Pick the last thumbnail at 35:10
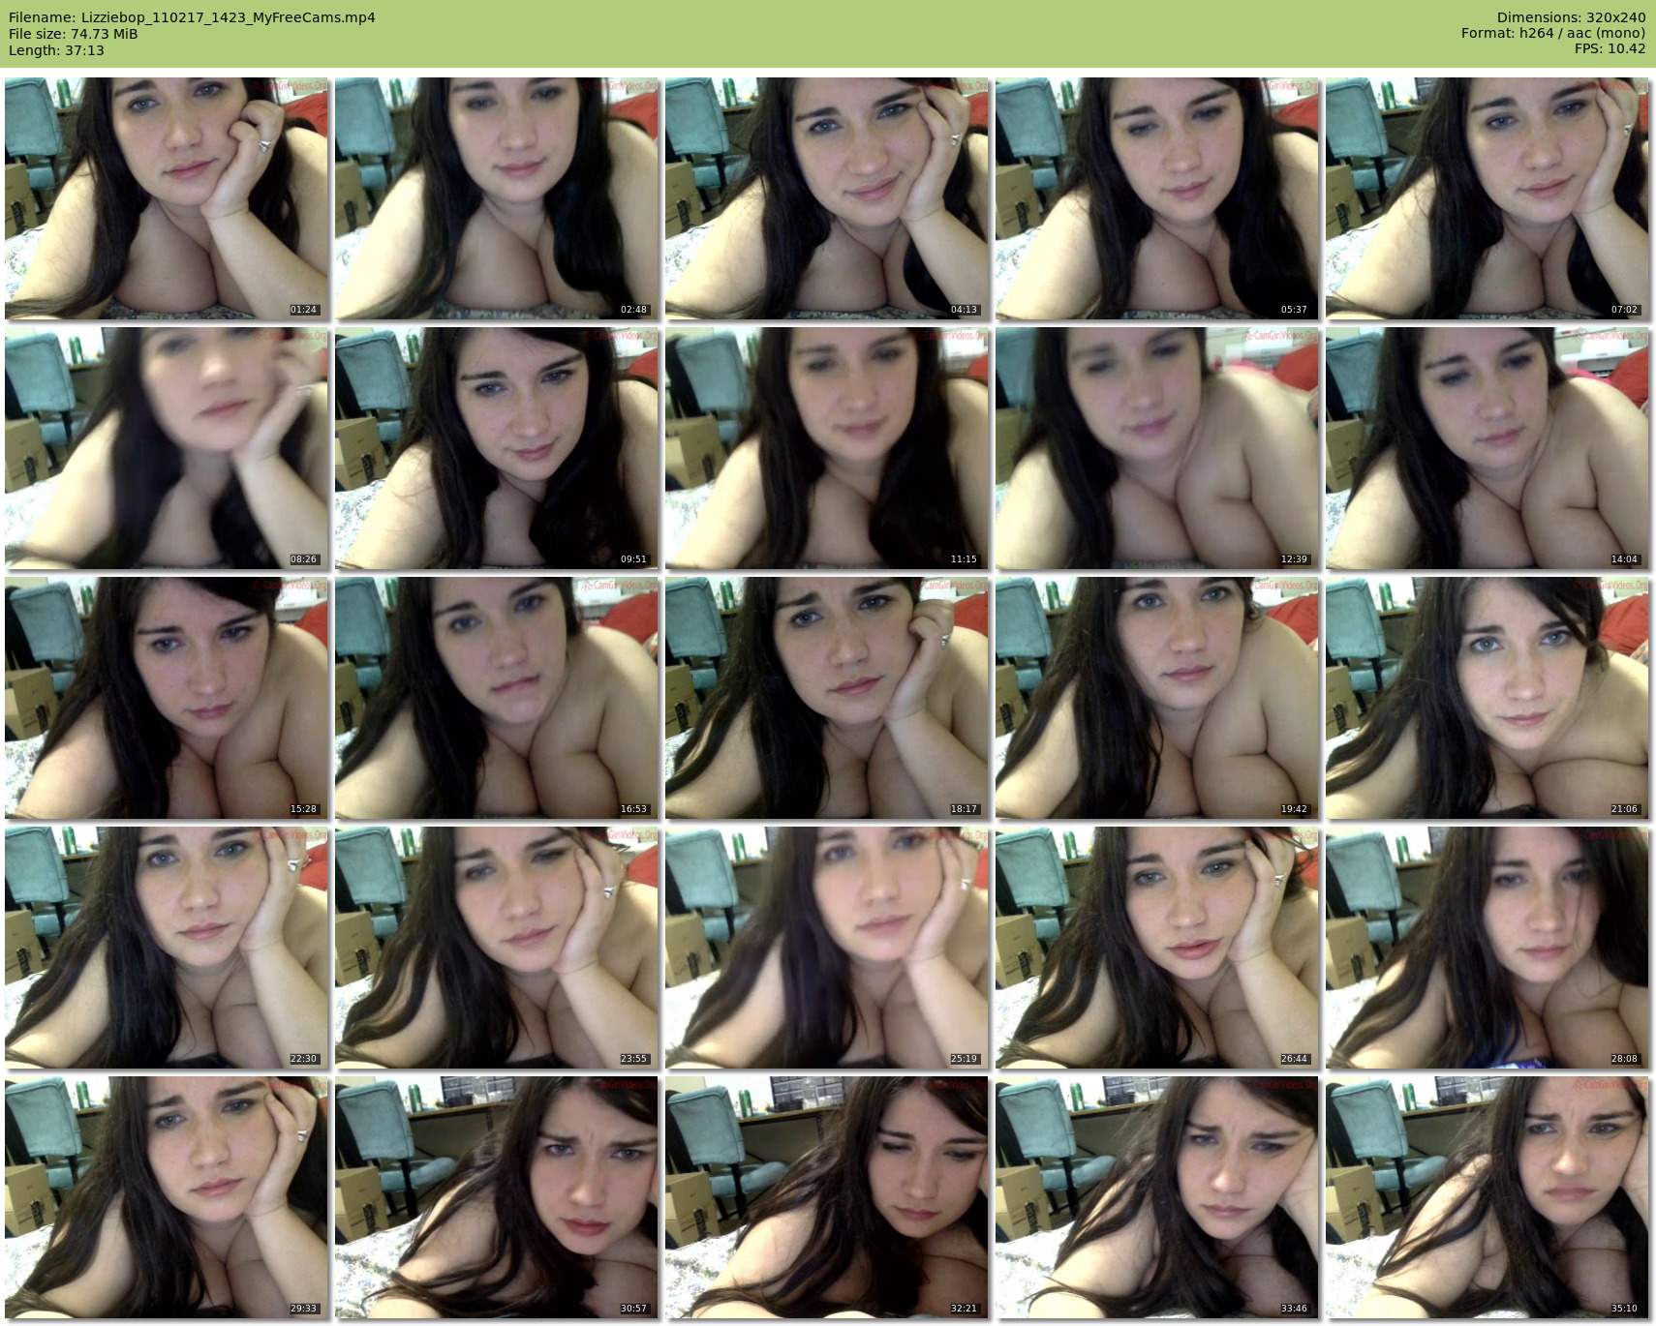Viewport: 1656px width, 1326px height. (x=1487, y=1197)
